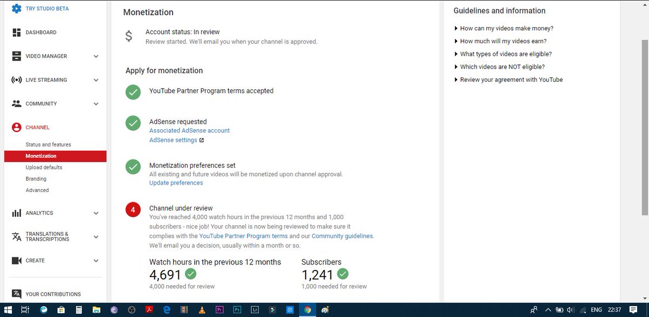
Task: Open Microsoft Edge from the taskbar
Action: point(167,310)
